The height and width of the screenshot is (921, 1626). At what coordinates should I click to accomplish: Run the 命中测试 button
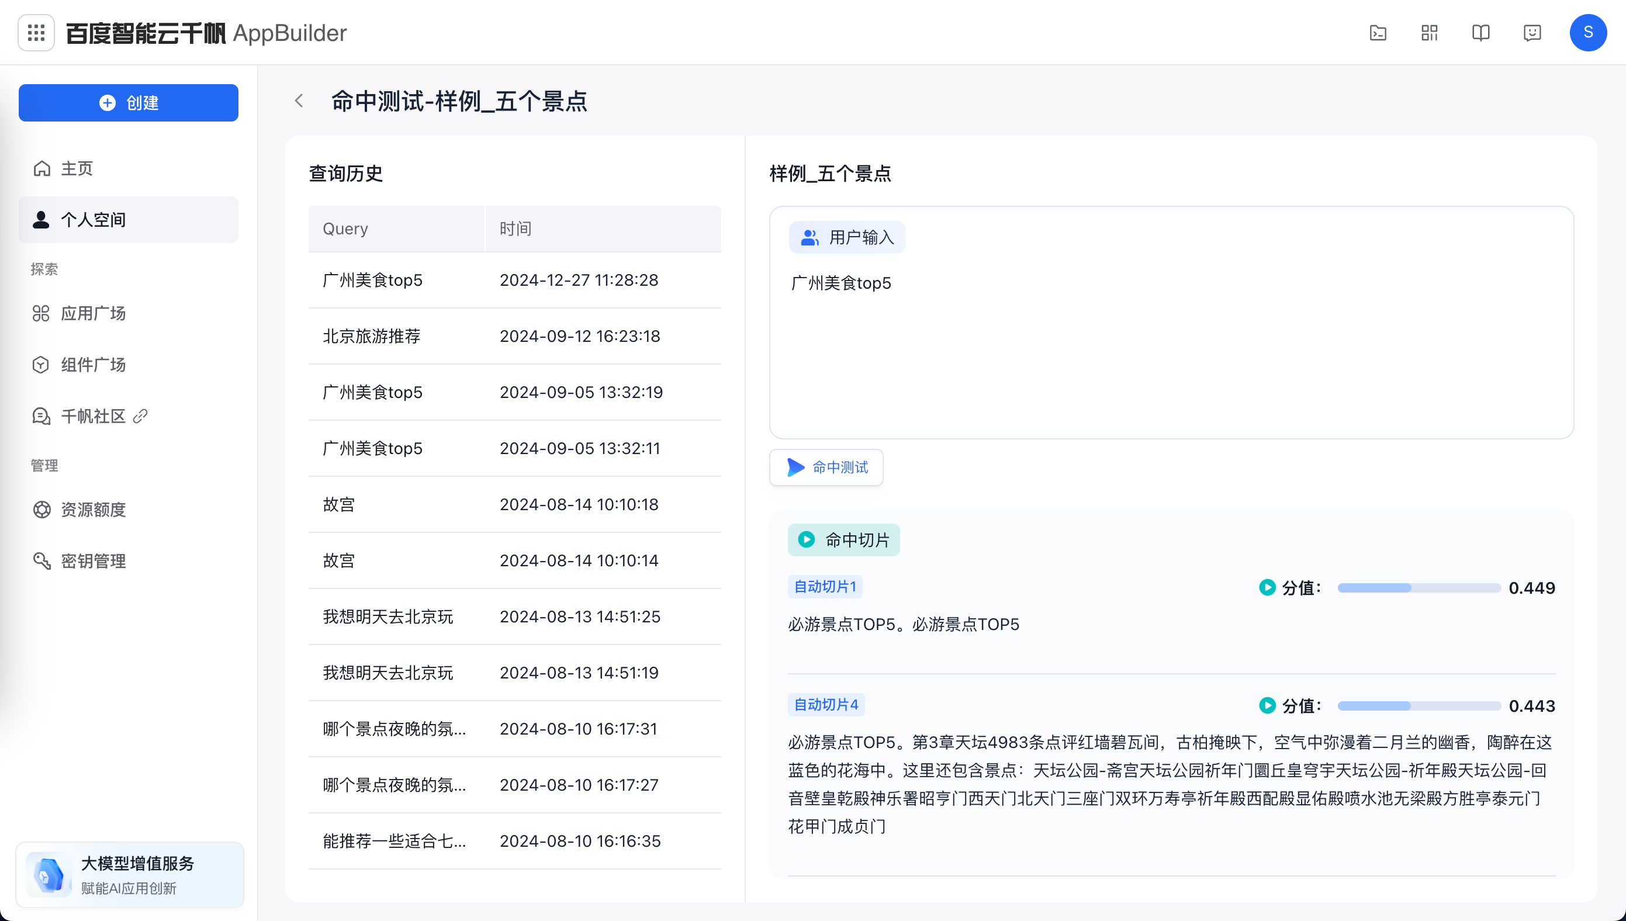[x=826, y=468]
